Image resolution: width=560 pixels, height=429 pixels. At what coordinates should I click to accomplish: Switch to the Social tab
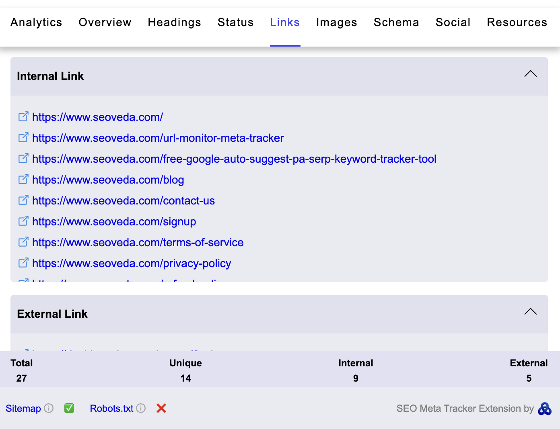pyautogui.click(x=453, y=22)
